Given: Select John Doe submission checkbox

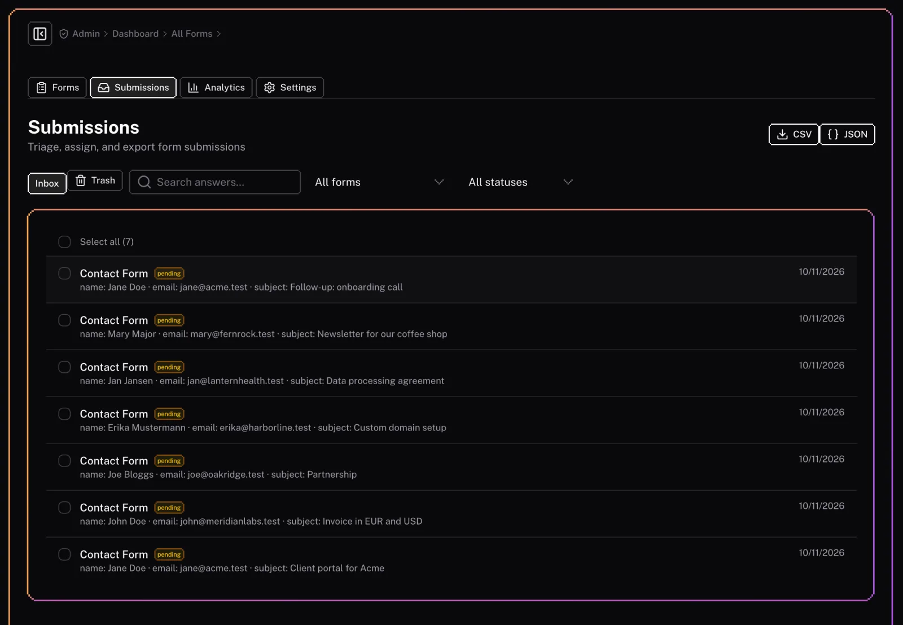Looking at the screenshot, I should pyautogui.click(x=64, y=508).
